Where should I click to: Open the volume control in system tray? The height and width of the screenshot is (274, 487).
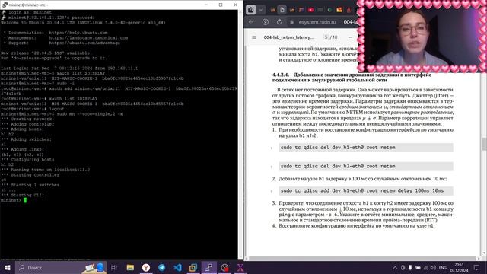433,268
